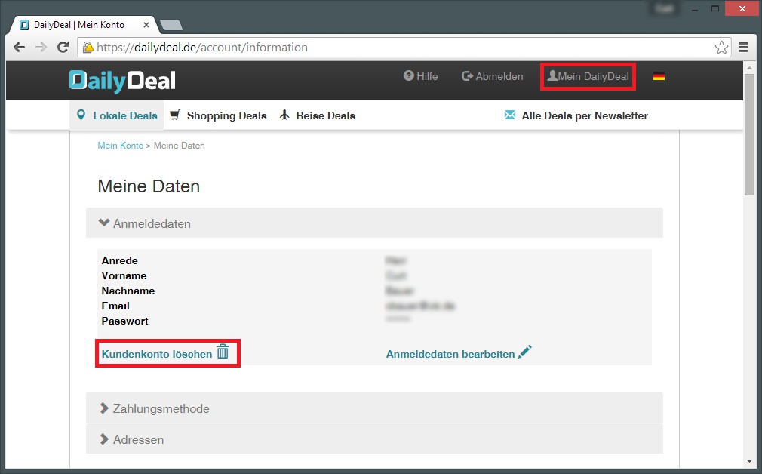Click the Hilfe help link
This screenshot has width=762, height=474.
point(421,76)
